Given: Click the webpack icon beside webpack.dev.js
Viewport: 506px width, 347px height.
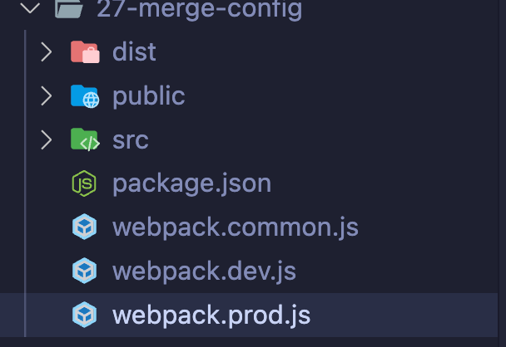Looking at the screenshot, I should 84,271.
